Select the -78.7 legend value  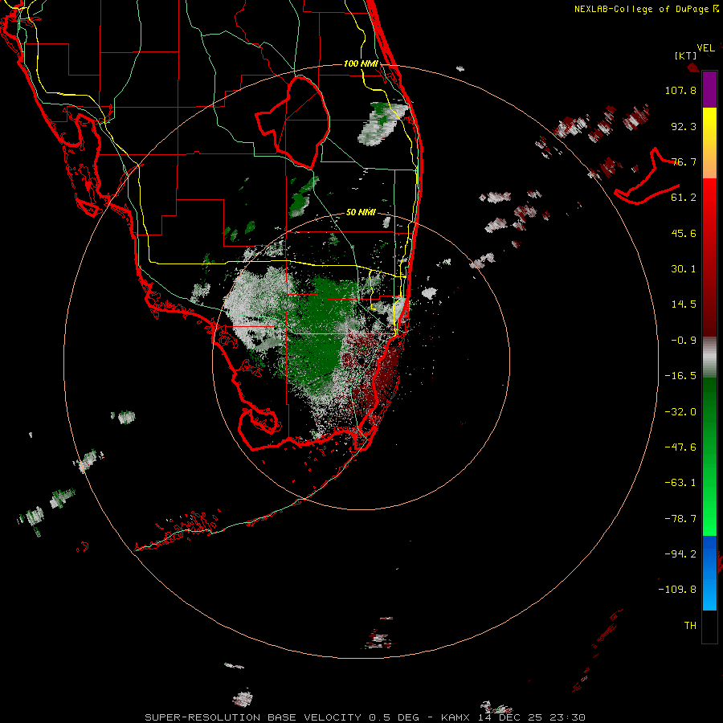point(680,519)
